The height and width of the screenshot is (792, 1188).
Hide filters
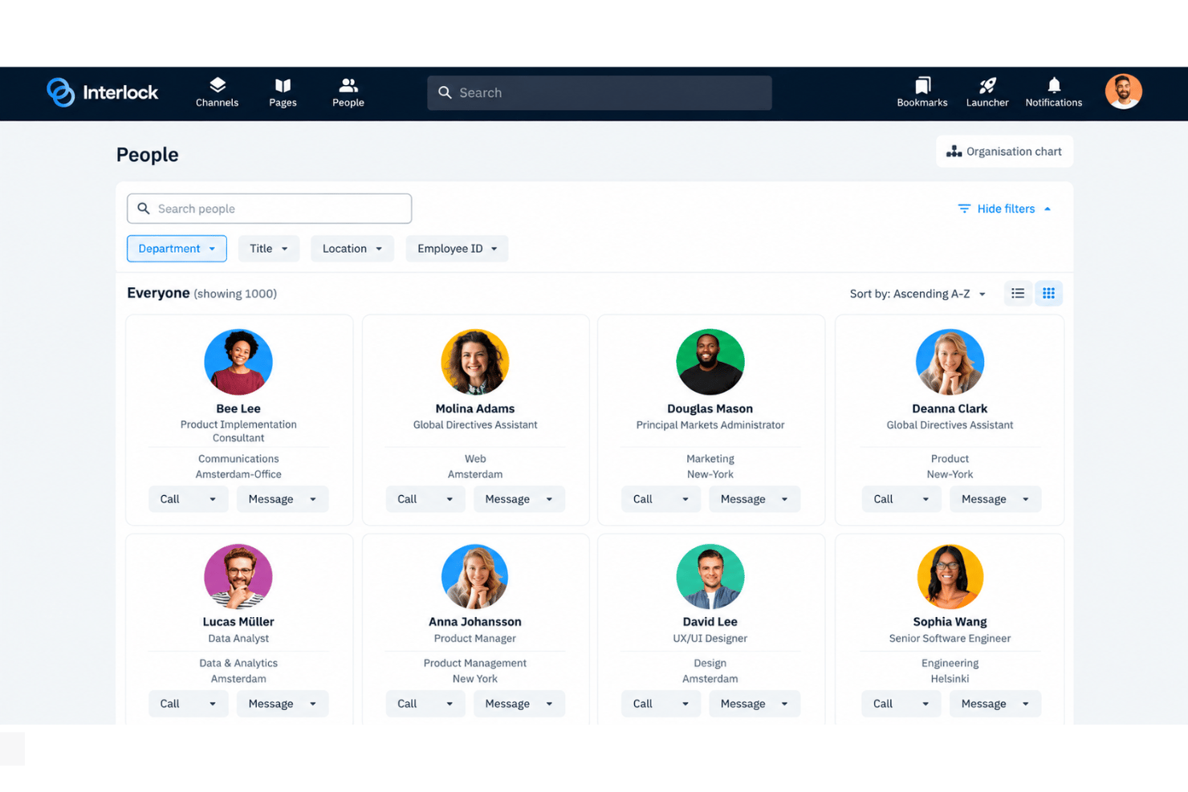(x=1004, y=209)
